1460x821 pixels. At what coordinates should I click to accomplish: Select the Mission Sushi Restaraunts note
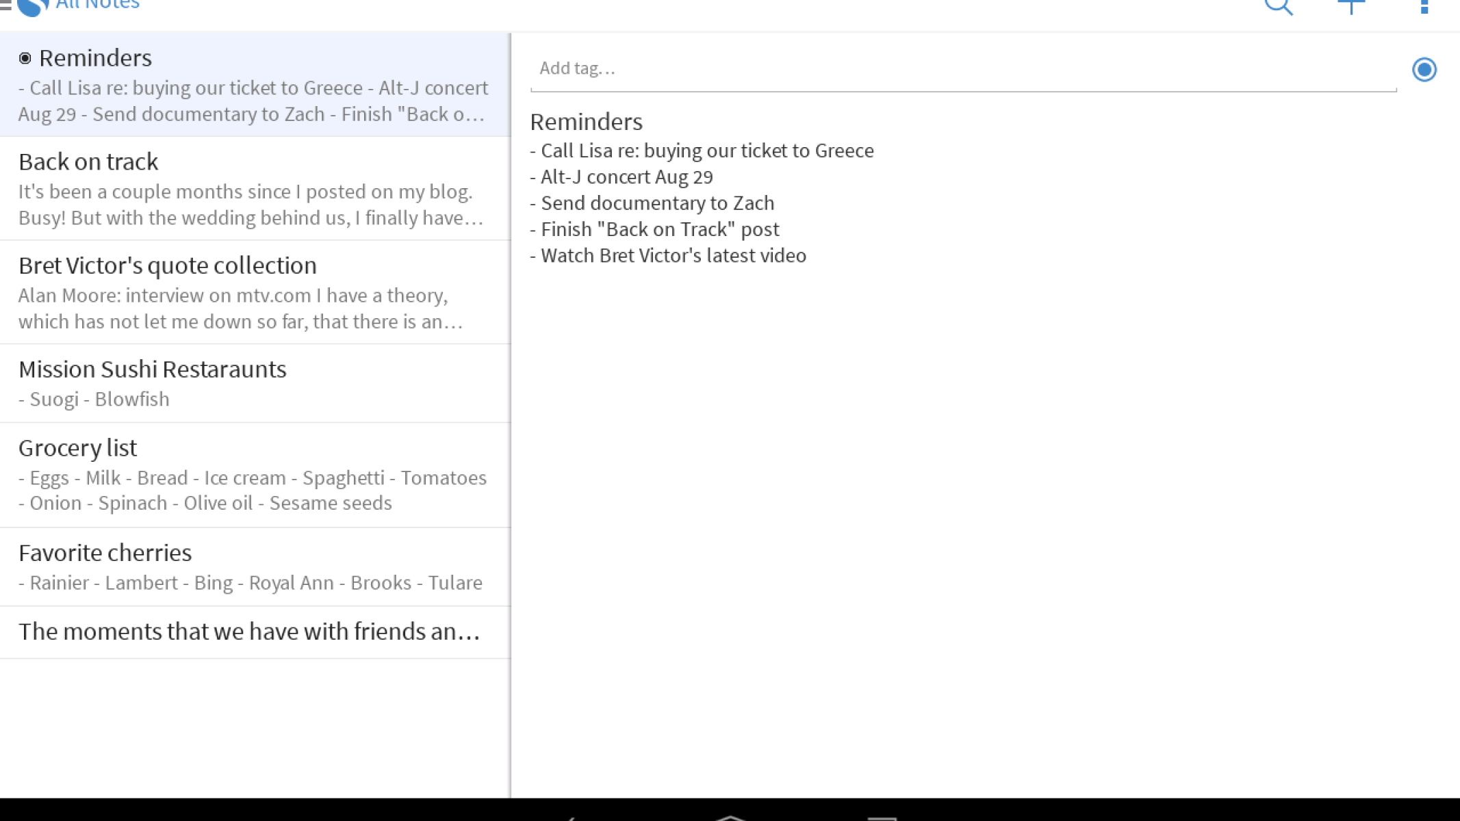click(x=255, y=383)
